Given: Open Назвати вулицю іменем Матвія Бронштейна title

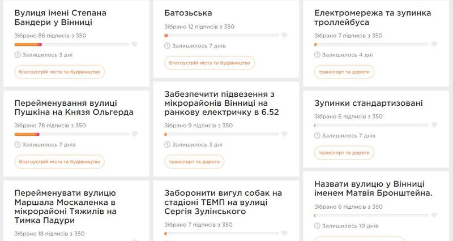Looking at the screenshot, I should tap(373, 189).
